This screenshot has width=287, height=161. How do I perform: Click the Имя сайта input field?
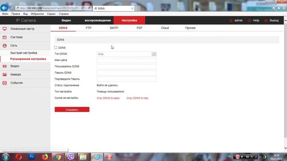pos(126,60)
